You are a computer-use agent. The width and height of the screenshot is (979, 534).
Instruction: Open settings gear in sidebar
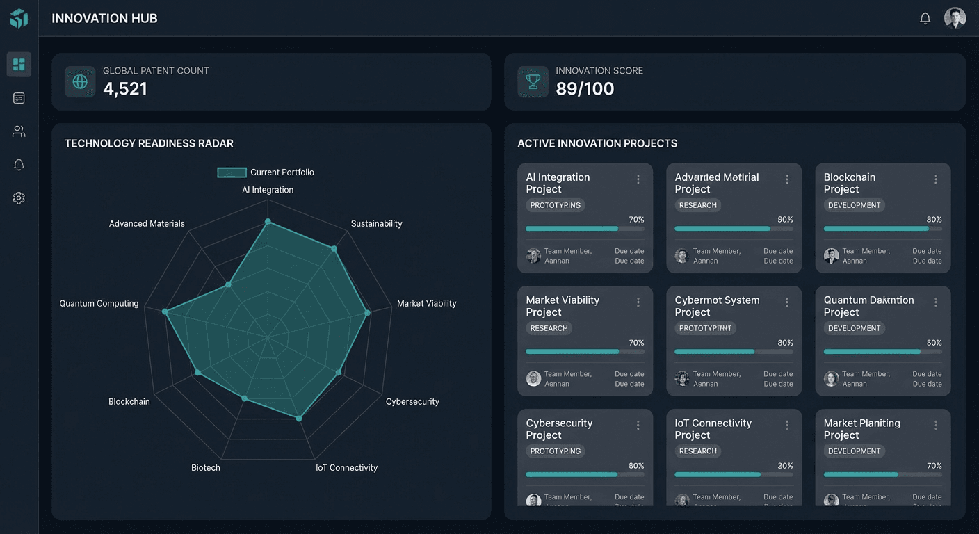(19, 198)
